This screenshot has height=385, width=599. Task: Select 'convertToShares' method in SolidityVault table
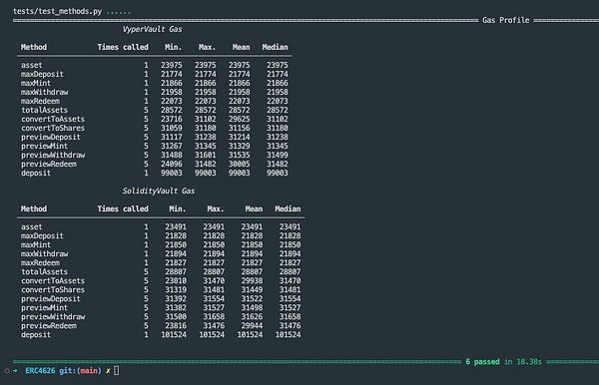coord(53,289)
